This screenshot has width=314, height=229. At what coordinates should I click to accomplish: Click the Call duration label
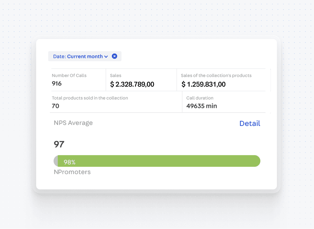coord(200,98)
